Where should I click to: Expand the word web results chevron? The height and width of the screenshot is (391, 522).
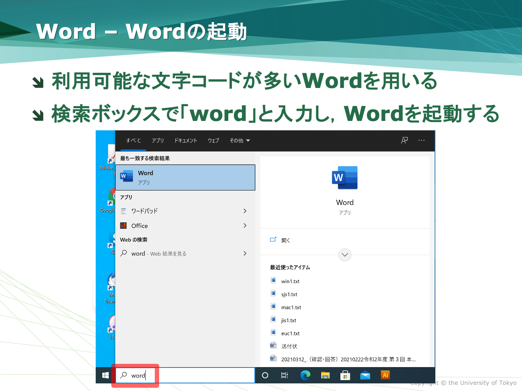click(245, 253)
